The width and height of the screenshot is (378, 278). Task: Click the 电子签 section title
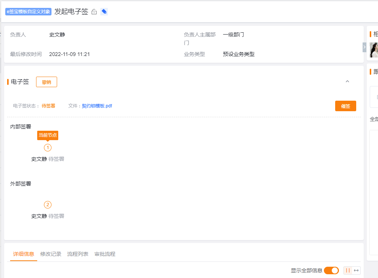tap(20, 82)
